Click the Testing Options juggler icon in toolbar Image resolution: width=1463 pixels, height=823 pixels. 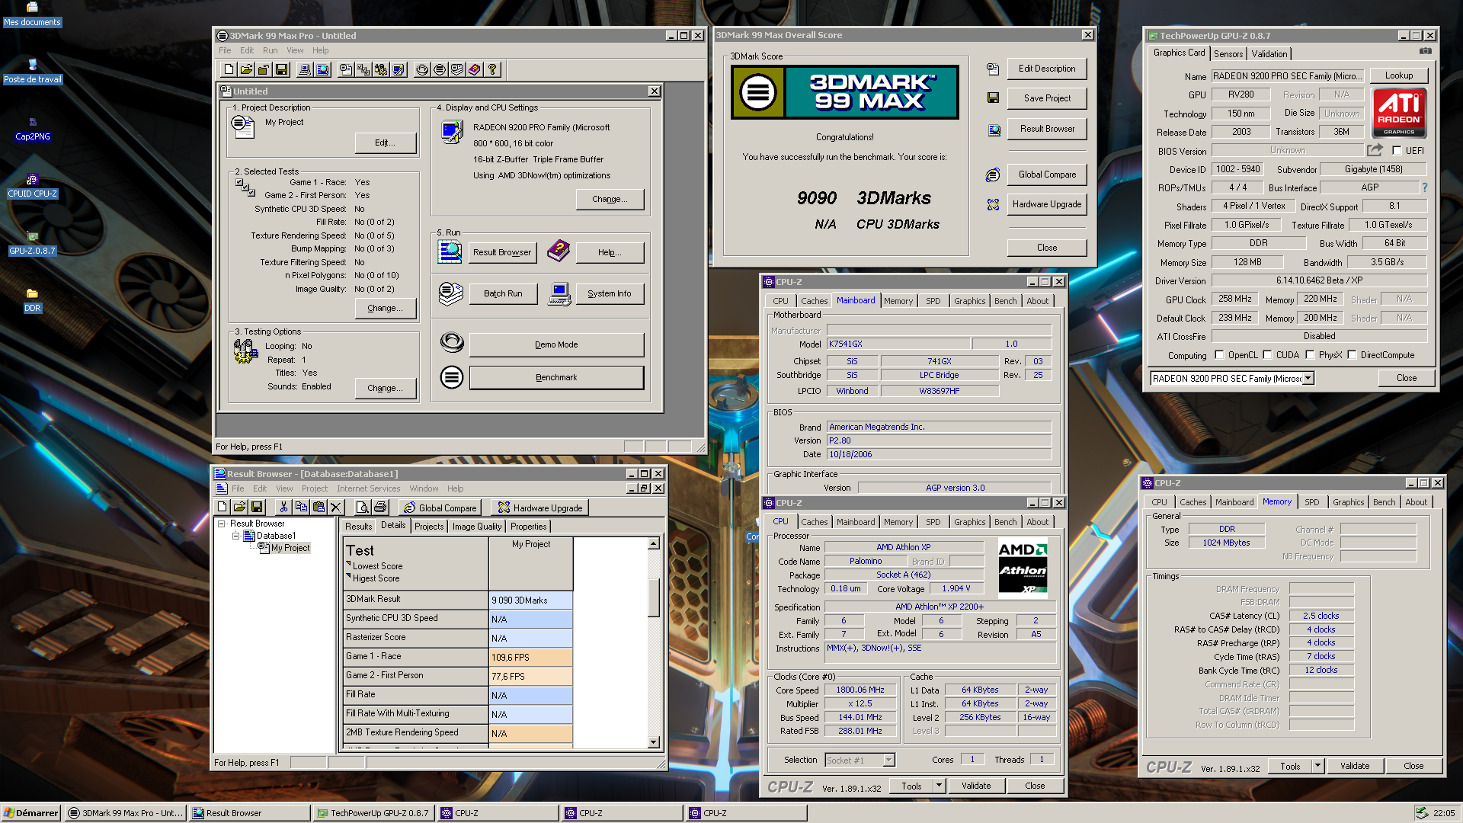(x=381, y=69)
